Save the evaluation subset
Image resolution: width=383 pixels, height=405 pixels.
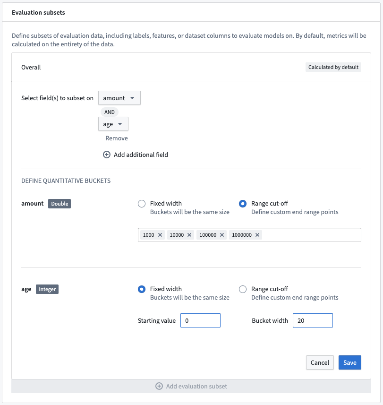pyautogui.click(x=350, y=362)
